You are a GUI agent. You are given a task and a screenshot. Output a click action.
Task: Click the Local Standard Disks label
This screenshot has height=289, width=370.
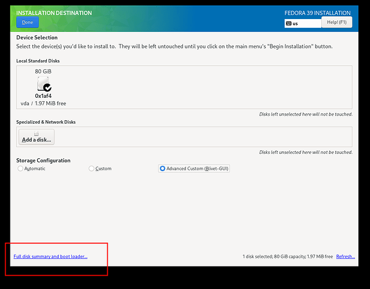coord(38,61)
